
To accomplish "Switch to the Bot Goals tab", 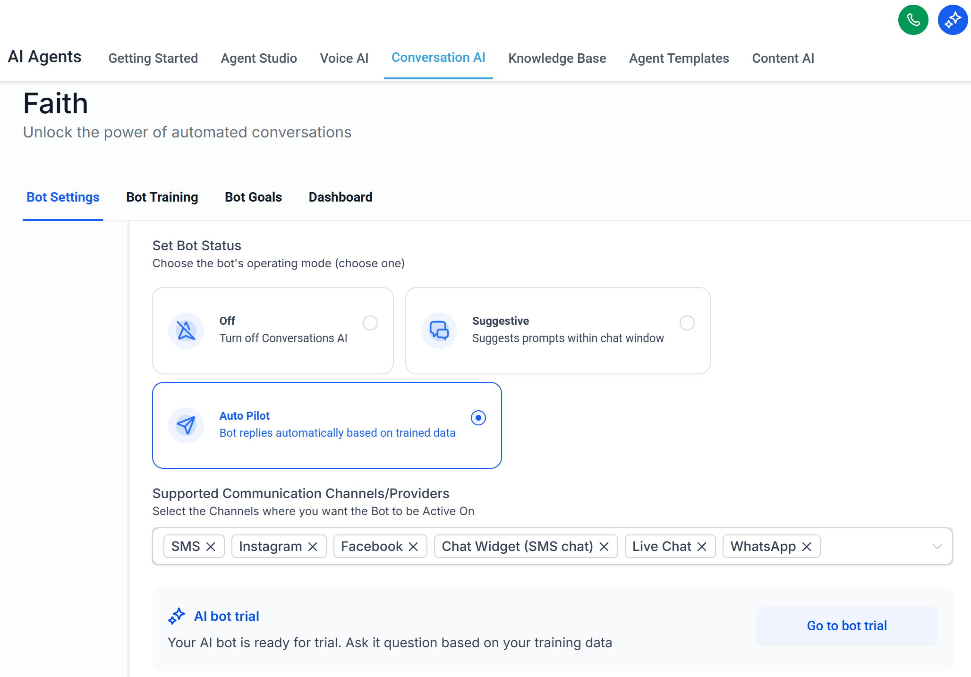I will click(253, 197).
